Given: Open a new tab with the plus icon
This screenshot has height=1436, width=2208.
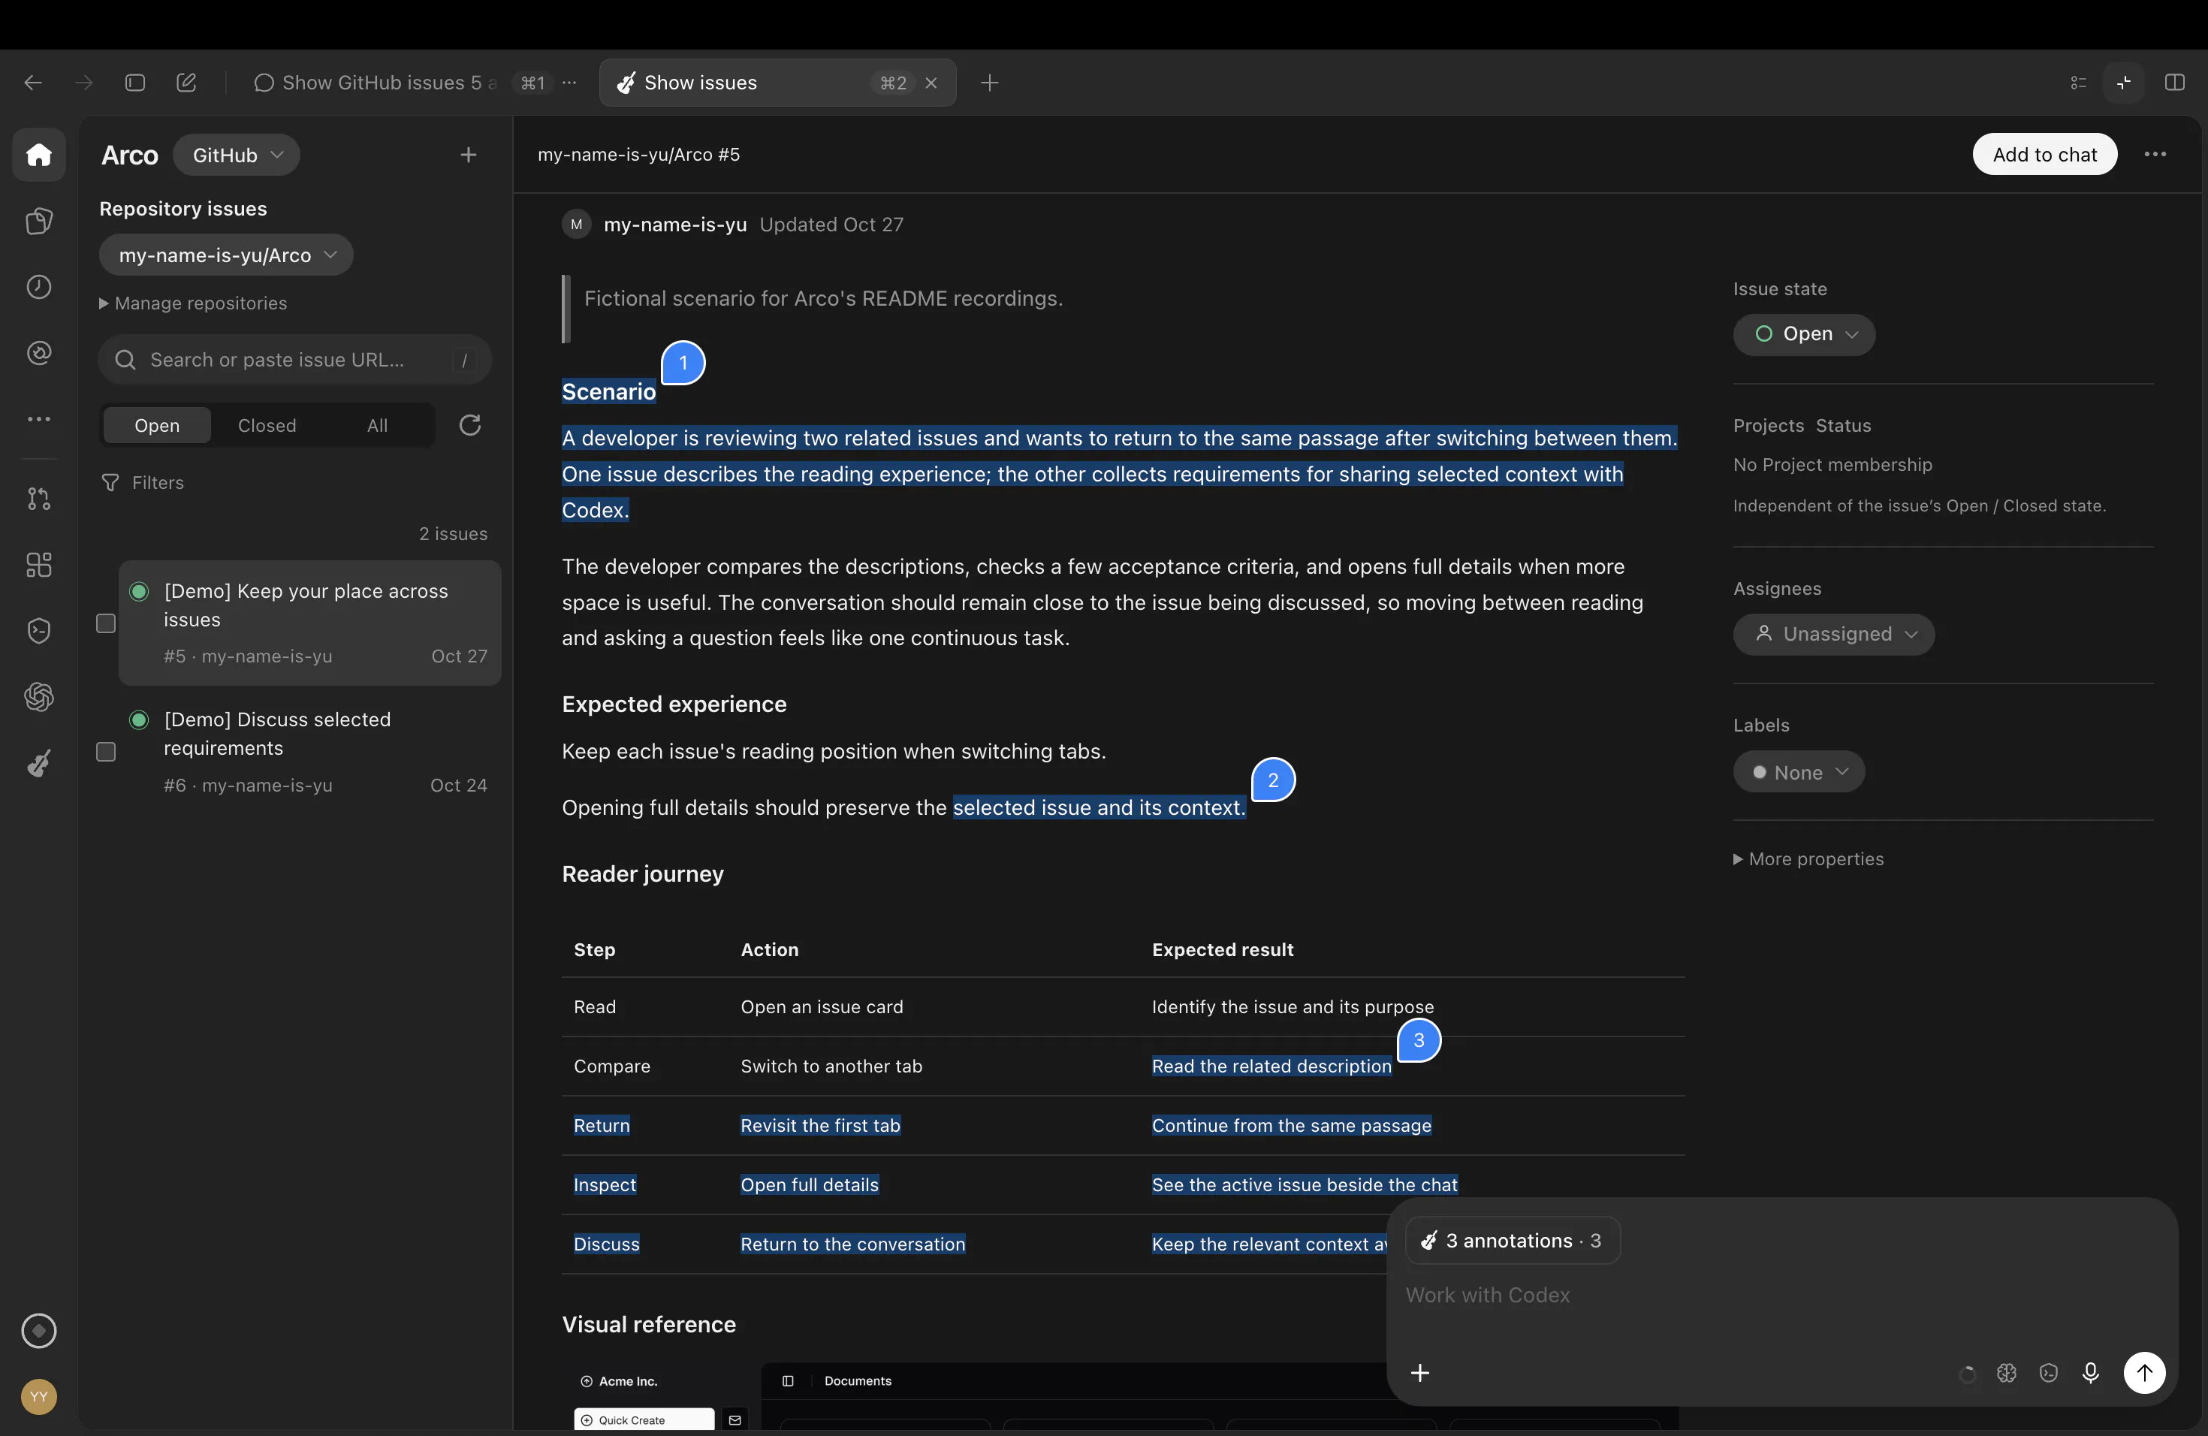Looking at the screenshot, I should click(x=990, y=83).
